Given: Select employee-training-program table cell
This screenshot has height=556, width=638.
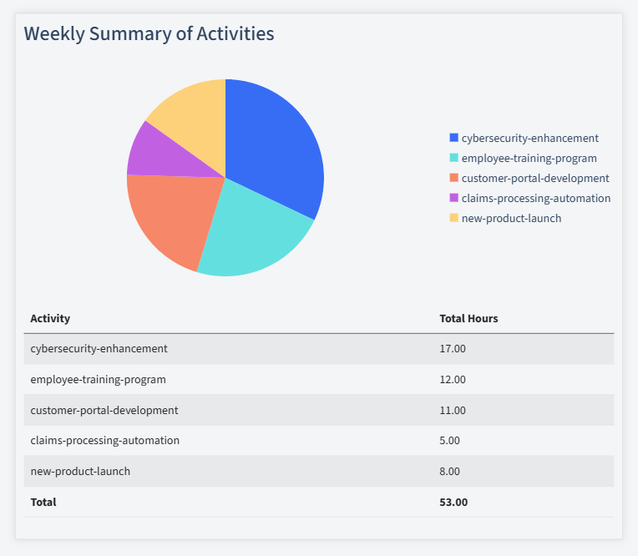Looking at the screenshot, I should pyautogui.click(x=98, y=380).
